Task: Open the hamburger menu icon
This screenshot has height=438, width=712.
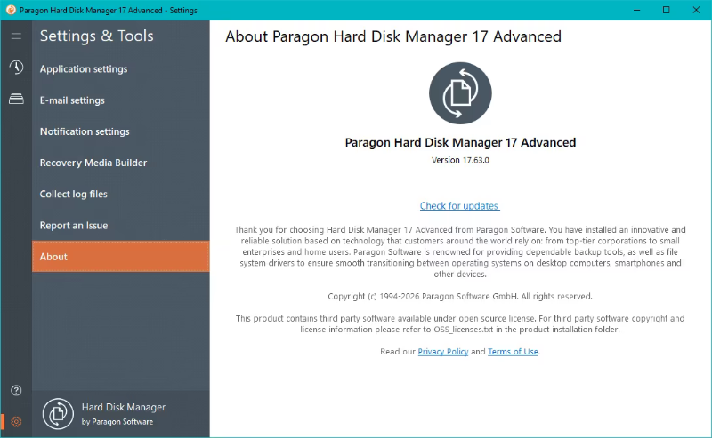Action: (x=16, y=36)
